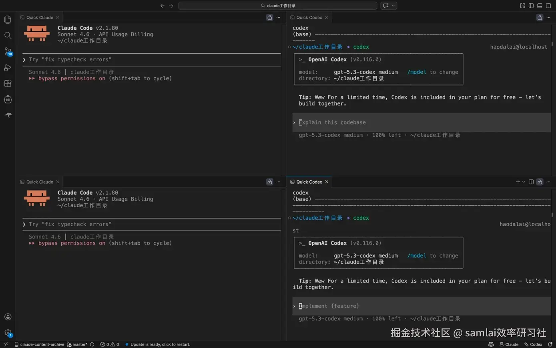Screen dimensions: 556x348
Task: Select the top-right Quick Codex tab
Action: click(x=309, y=18)
